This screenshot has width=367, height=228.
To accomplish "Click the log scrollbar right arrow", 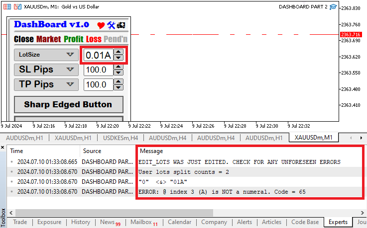I will point(363,213).
